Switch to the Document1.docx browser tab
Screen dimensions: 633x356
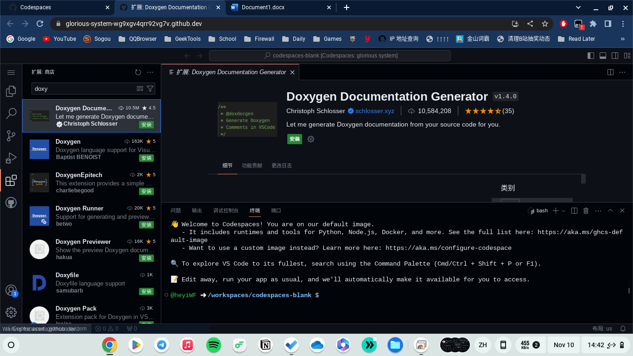pyautogui.click(x=282, y=7)
